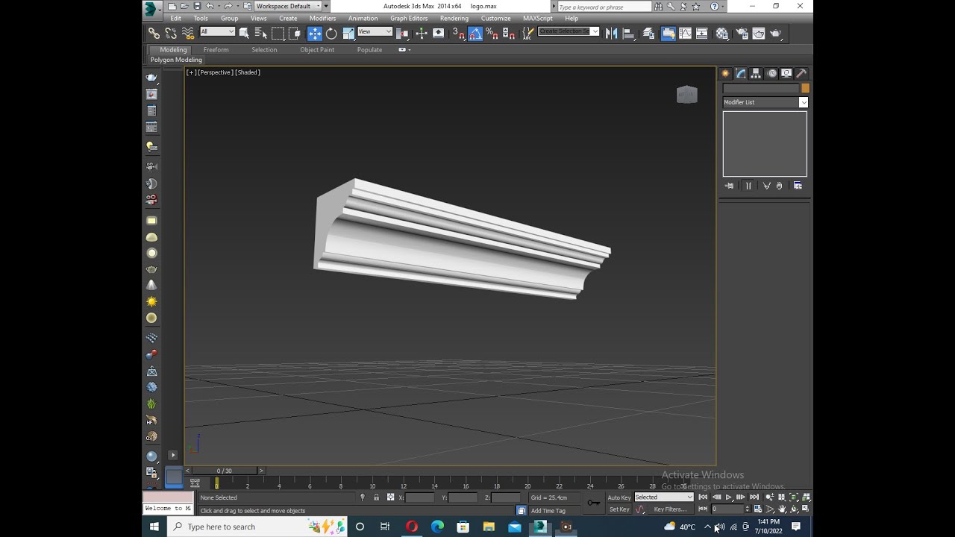
Task: Activate the Select and Rotate tool
Action: tap(331, 34)
